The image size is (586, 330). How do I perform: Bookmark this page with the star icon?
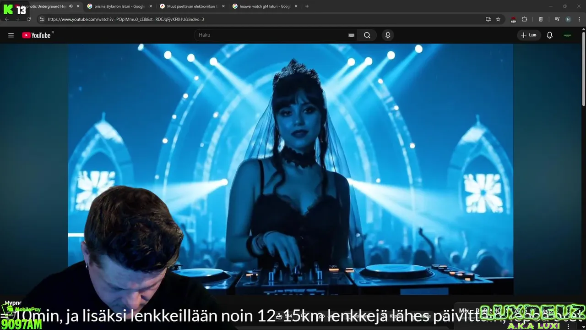[x=498, y=19]
